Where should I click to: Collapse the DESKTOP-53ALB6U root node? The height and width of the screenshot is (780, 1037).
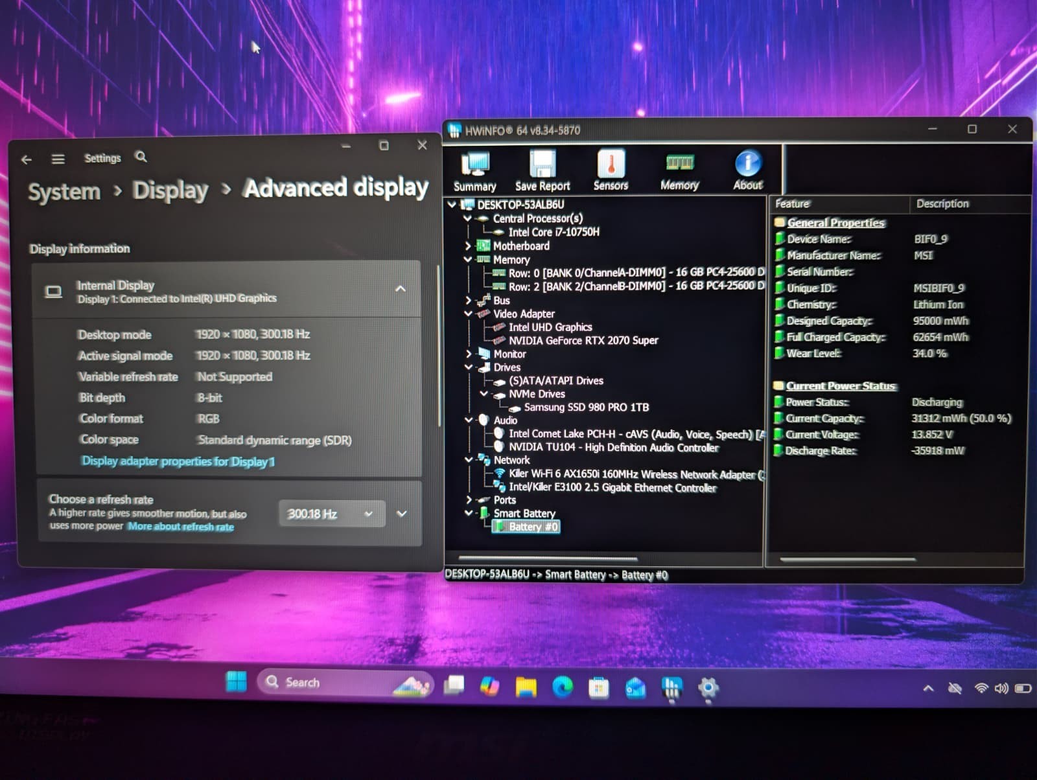click(452, 204)
